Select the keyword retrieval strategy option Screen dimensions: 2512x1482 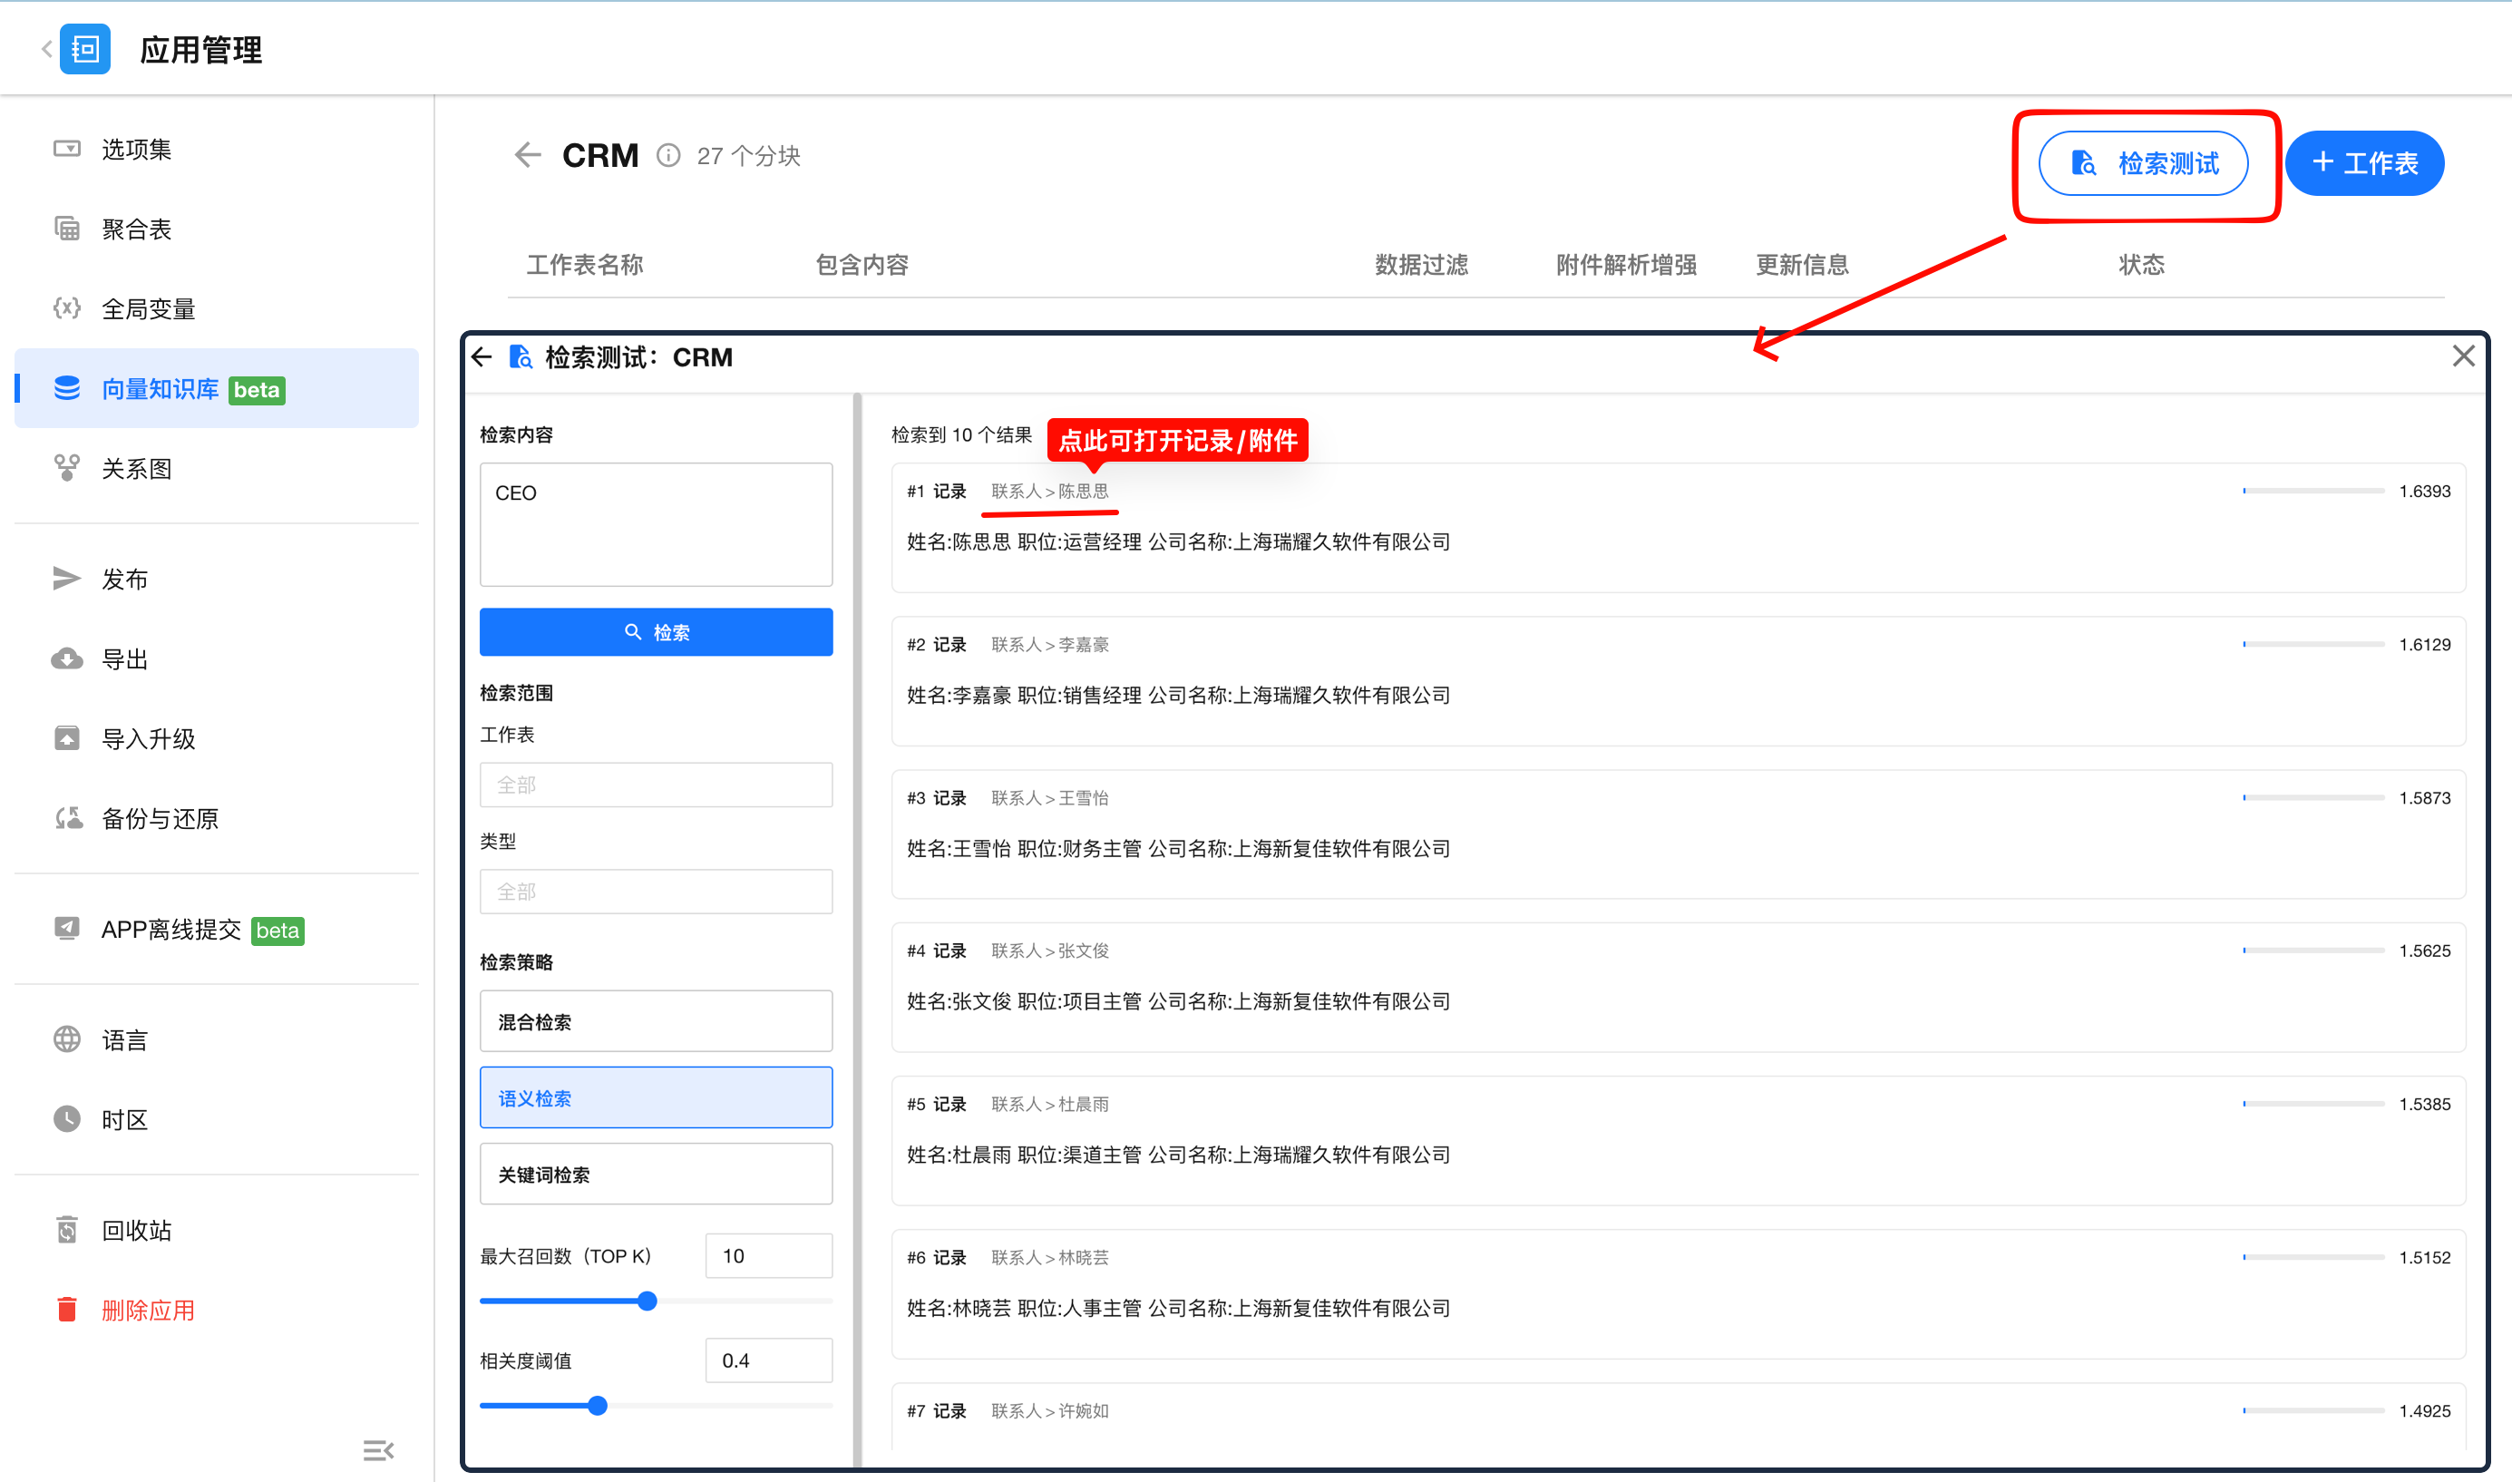coord(656,1175)
